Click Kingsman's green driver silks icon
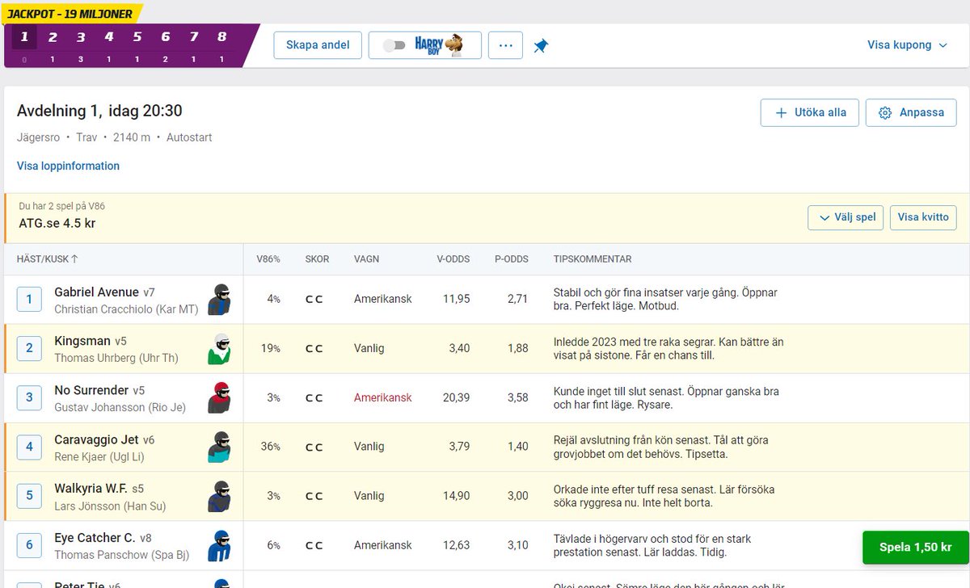The image size is (970, 588). coord(219,349)
